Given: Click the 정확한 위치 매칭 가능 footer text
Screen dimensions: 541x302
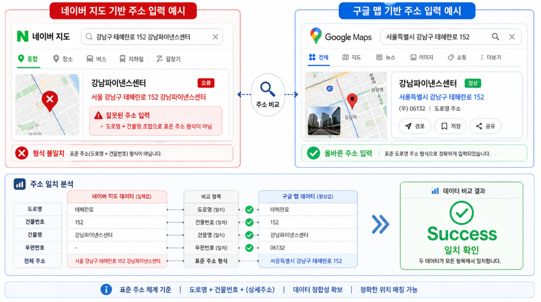Looking at the screenshot, I should coord(389,289).
